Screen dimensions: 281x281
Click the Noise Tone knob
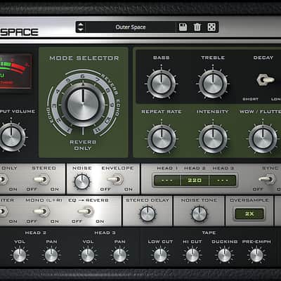point(200,214)
